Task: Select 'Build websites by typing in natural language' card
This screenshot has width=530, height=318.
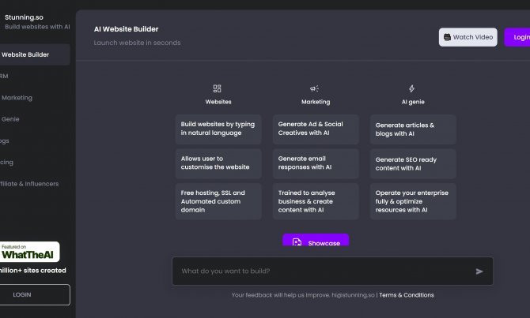Action: pyautogui.click(x=218, y=129)
